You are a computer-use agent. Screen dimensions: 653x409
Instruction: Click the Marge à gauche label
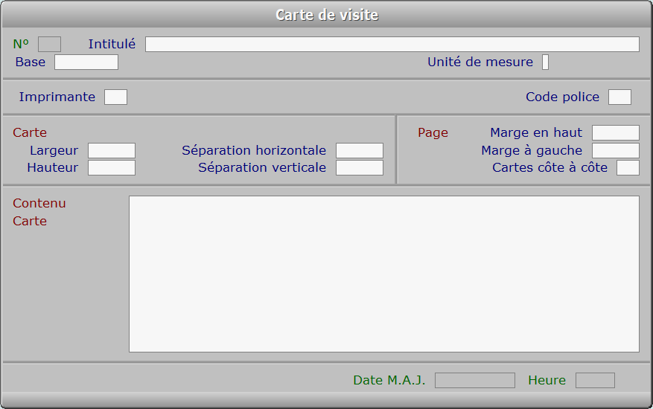click(532, 150)
